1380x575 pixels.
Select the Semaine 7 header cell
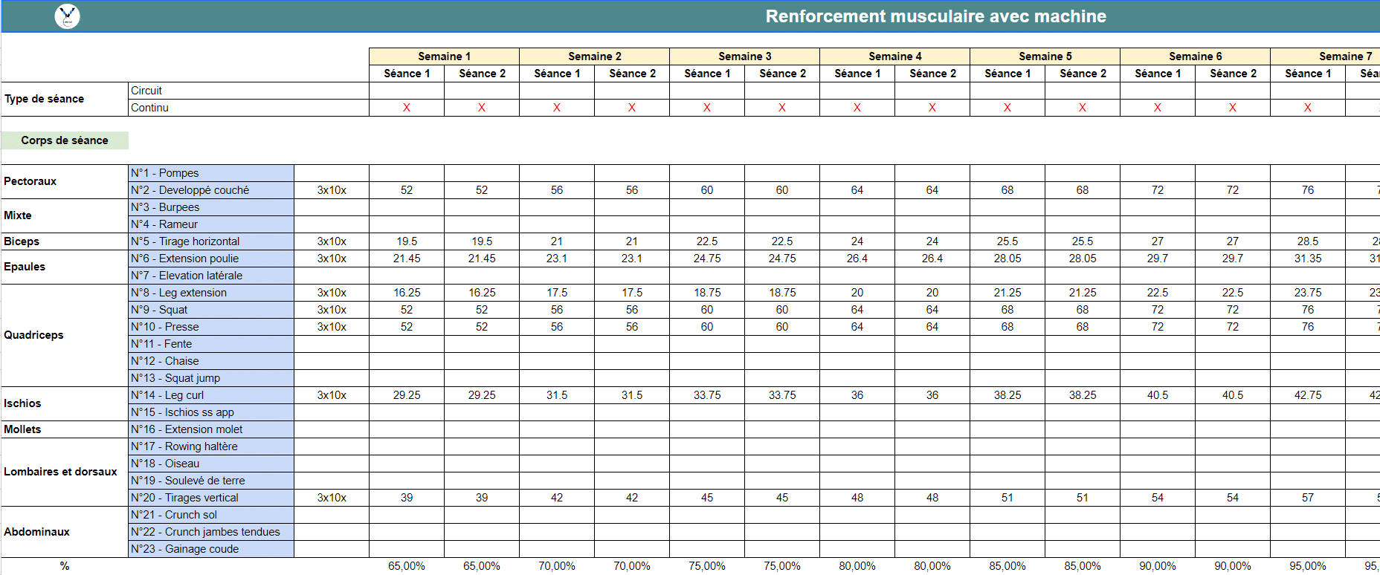click(x=1325, y=56)
